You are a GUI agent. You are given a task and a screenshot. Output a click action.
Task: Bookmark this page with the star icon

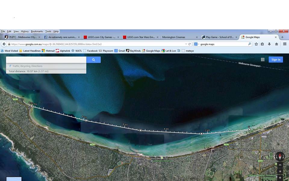click(x=256, y=44)
